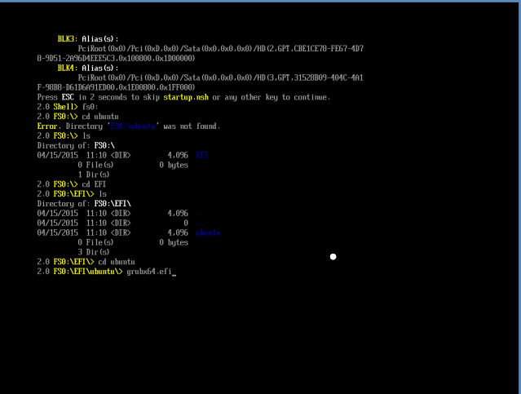Click the BLK4 PciRoot device path line
This screenshot has width=521, height=394.
click(221, 77)
